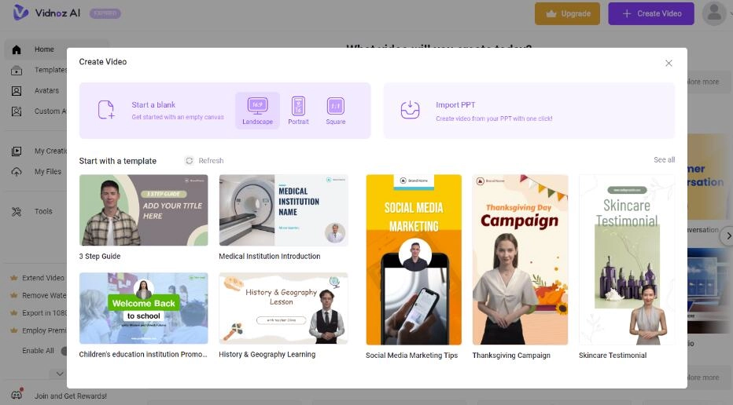733x405 pixels.
Task: Select the Landscape 16:9 canvas icon
Action: tap(257, 106)
